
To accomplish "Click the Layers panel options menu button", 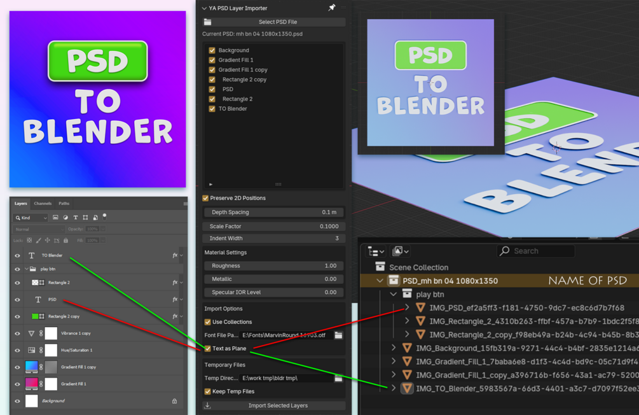I will tap(185, 203).
